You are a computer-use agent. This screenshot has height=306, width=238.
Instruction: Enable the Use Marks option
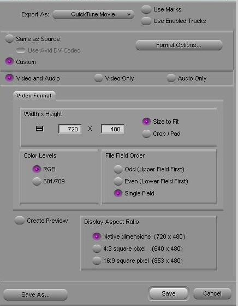[x=146, y=9]
